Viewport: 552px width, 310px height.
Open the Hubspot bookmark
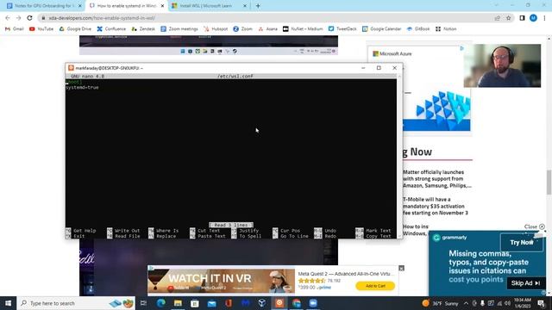pyautogui.click(x=216, y=28)
